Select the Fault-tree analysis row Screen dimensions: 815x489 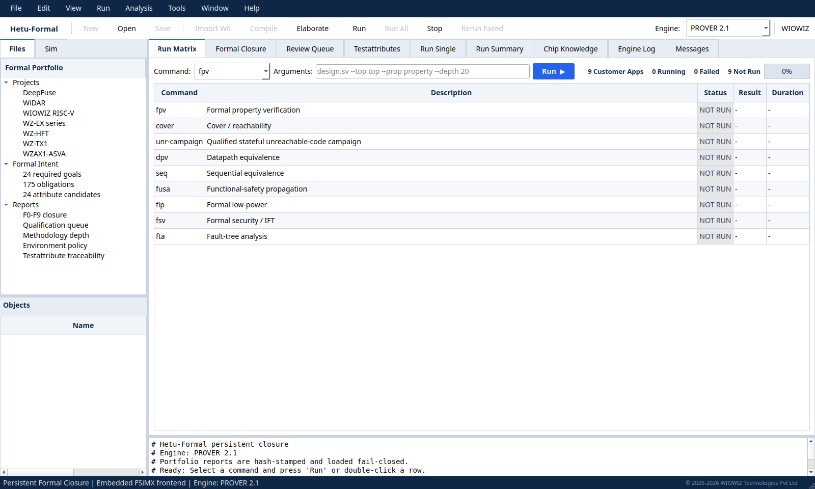[x=481, y=236]
